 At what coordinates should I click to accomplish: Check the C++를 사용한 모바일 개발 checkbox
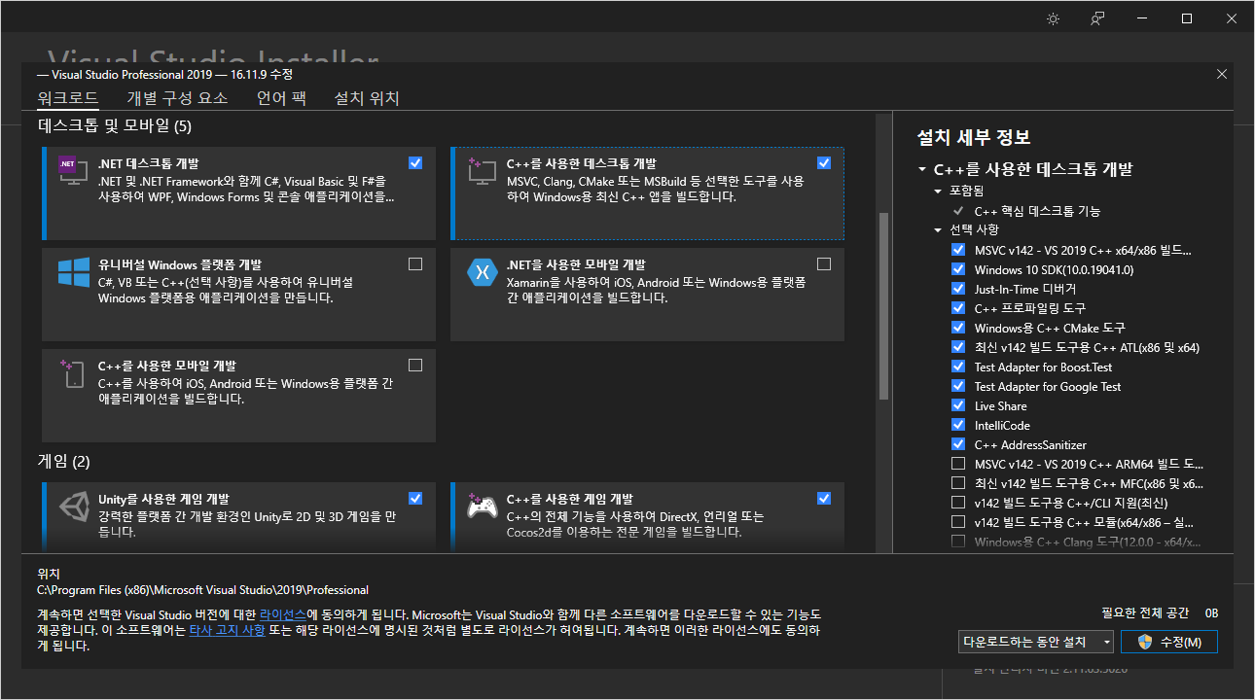click(x=415, y=366)
